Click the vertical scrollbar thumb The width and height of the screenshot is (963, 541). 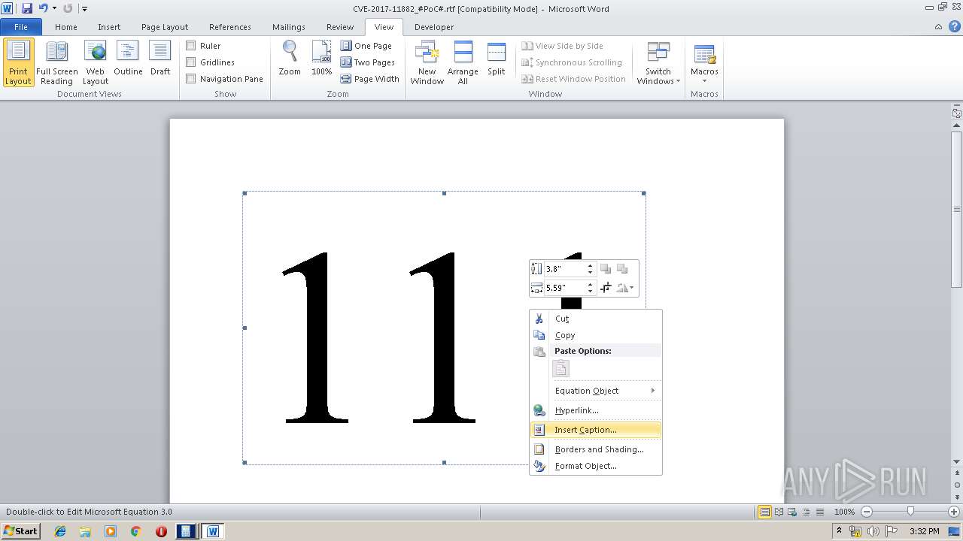[957, 209]
